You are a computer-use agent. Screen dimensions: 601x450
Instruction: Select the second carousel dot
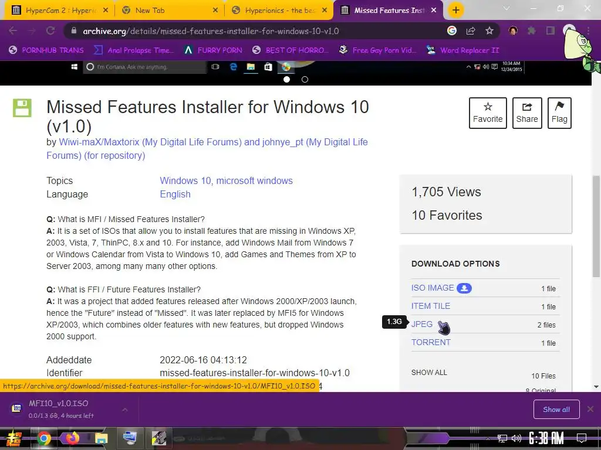tap(305, 79)
